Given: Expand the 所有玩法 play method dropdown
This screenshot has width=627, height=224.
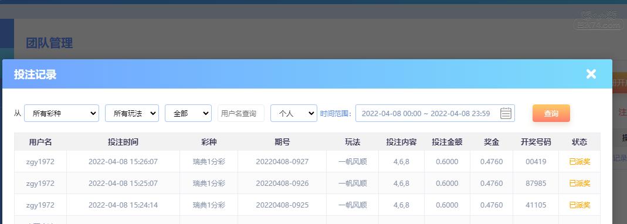Looking at the screenshot, I should coord(132,113).
